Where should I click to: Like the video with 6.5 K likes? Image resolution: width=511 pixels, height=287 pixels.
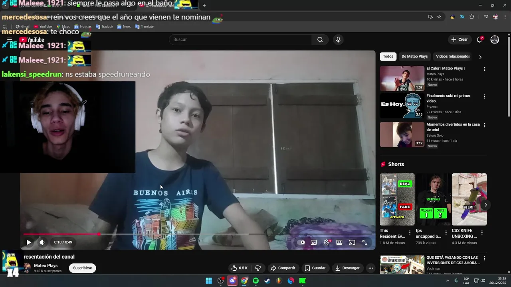click(x=240, y=268)
